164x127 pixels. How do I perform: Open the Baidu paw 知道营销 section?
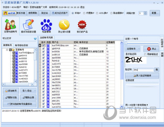[x=46, y=26]
